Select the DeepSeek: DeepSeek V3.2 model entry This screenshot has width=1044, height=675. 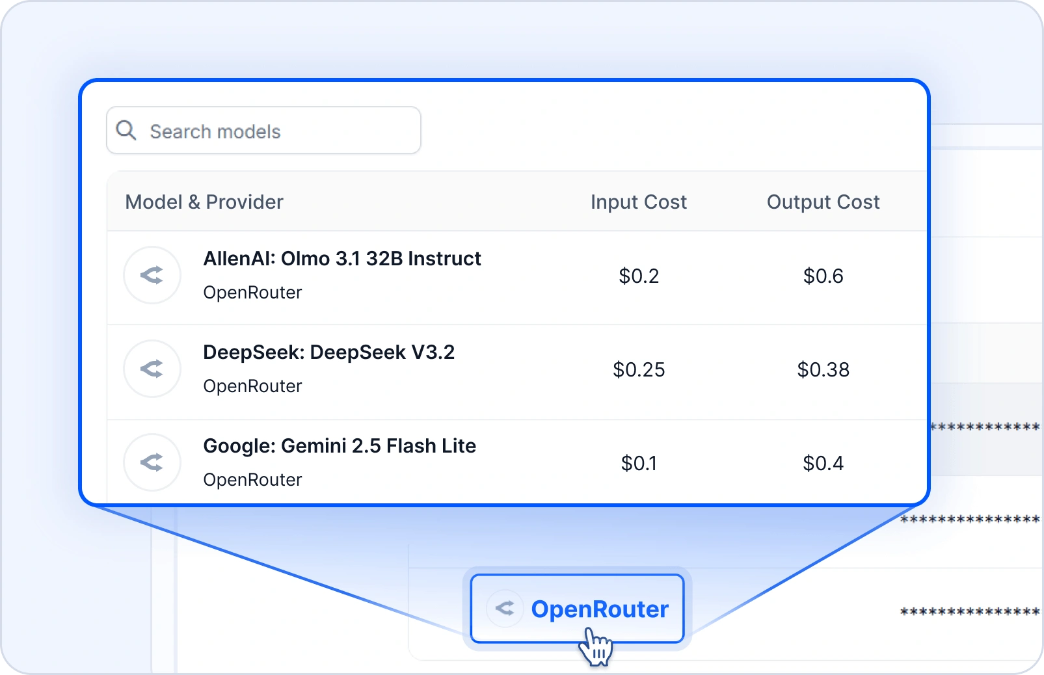click(x=330, y=352)
